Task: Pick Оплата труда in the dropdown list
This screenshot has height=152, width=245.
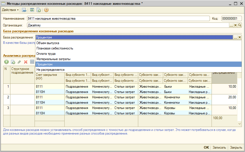Action: point(46,54)
